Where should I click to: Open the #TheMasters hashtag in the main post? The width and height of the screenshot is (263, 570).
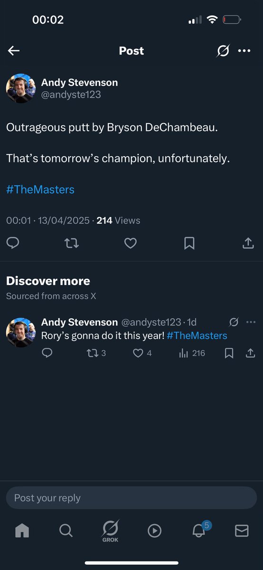coord(40,190)
